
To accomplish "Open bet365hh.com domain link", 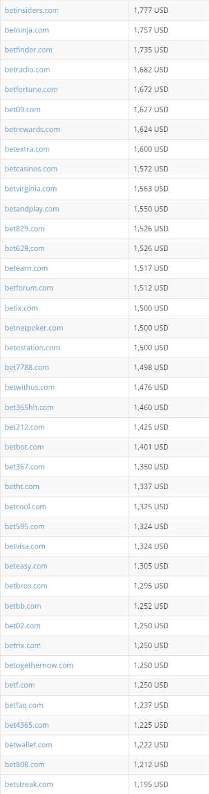I will (29, 407).
